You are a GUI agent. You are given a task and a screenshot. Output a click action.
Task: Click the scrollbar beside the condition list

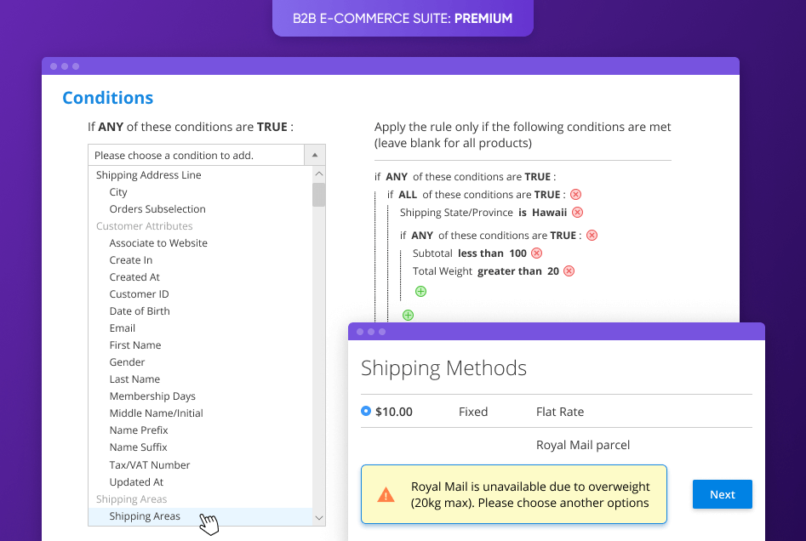coord(319,196)
